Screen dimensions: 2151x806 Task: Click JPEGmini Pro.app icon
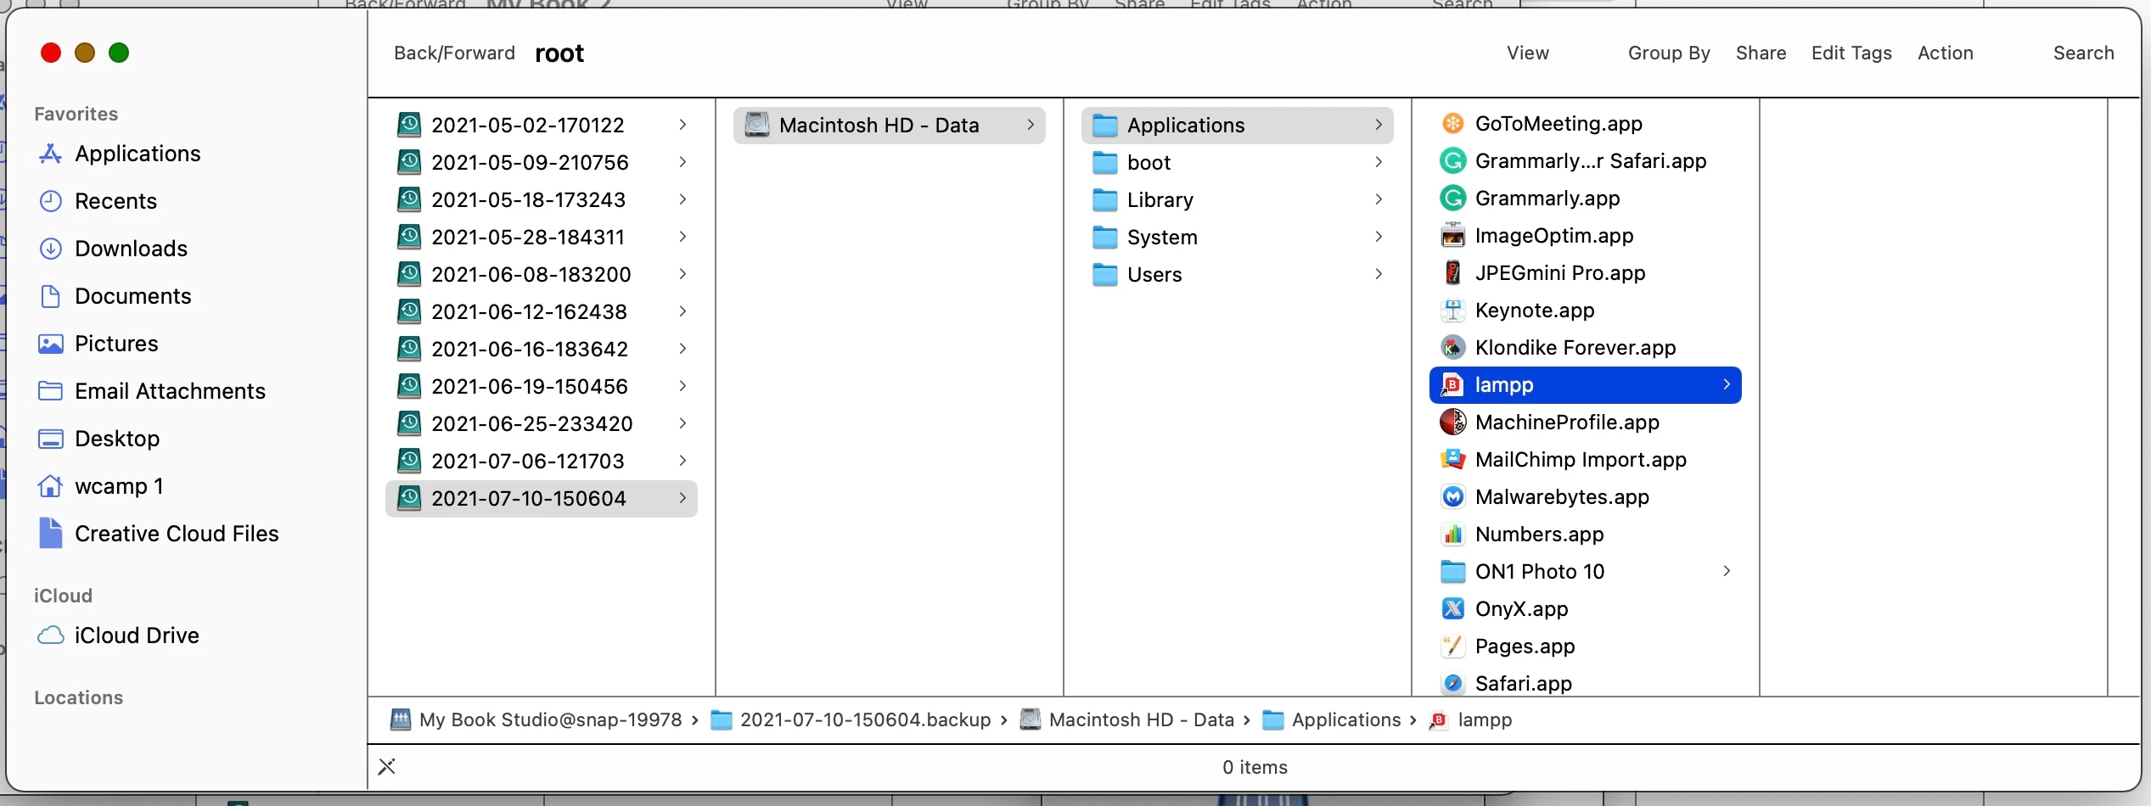click(1452, 273)
